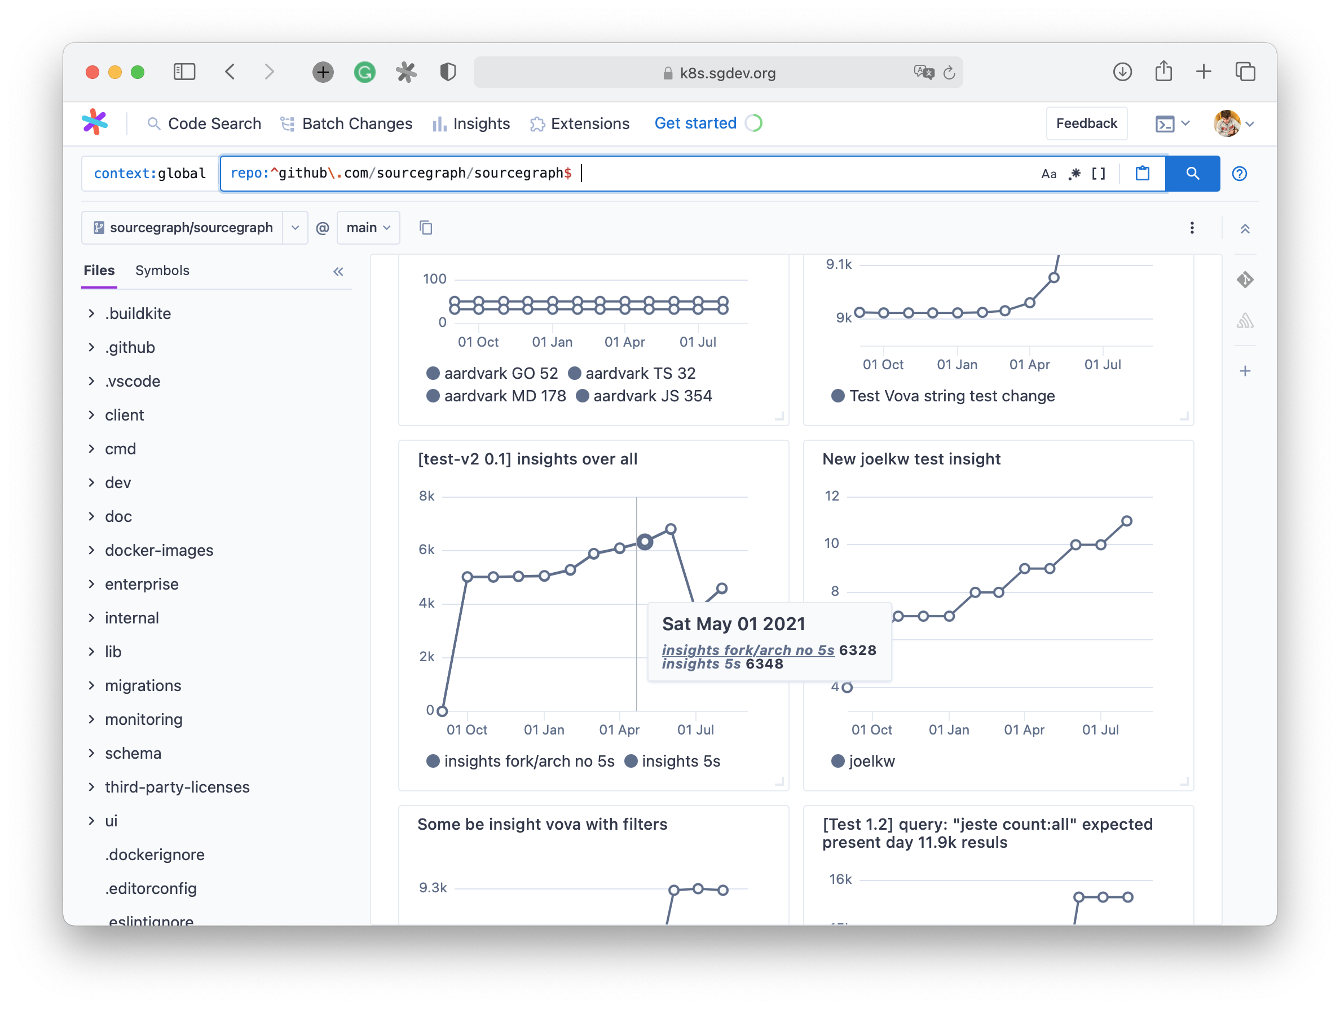Toggle regular expression search

coord(1075,174)
